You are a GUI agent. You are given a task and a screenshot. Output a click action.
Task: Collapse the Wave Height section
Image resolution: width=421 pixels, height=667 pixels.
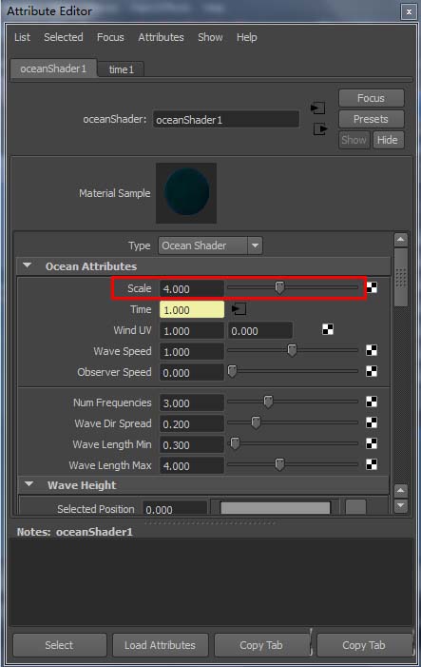[x=29, y=484]
